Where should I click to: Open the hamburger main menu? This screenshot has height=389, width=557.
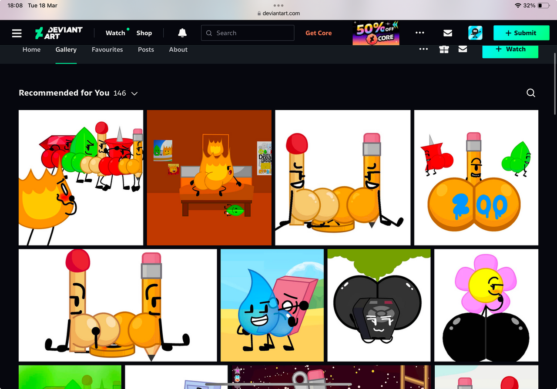pos(17,33)
